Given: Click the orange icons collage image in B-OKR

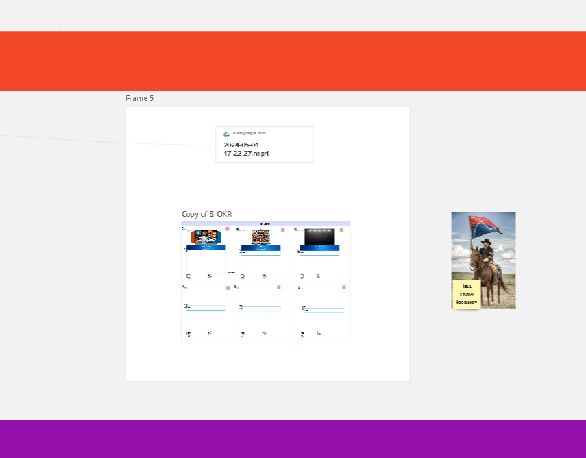Looking at the screenshot, I should 260,237.
